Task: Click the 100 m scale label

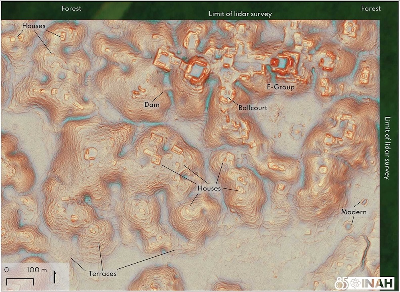Action: tap(37, 270)
